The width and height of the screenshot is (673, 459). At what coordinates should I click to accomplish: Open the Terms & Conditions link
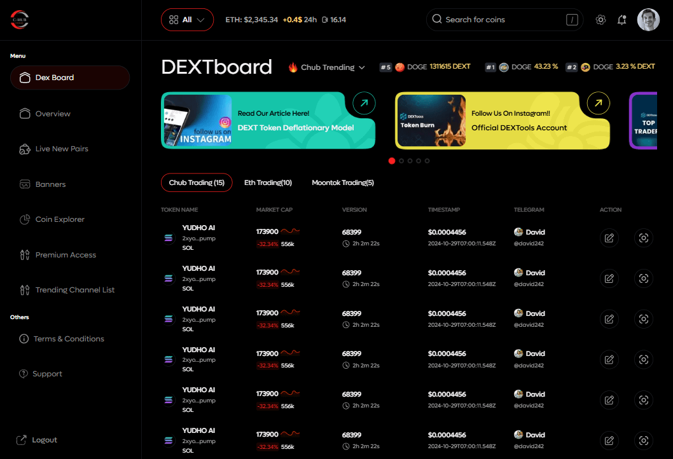[x=68, y=339]
